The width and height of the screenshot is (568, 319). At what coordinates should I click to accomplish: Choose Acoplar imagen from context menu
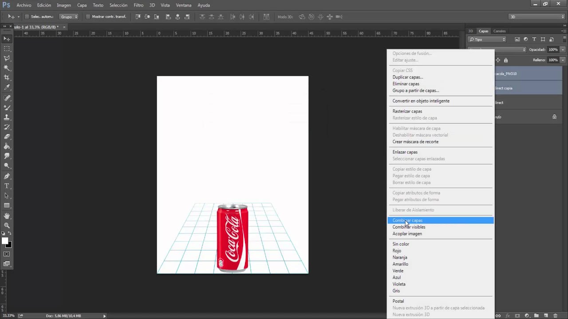point(440,233)
